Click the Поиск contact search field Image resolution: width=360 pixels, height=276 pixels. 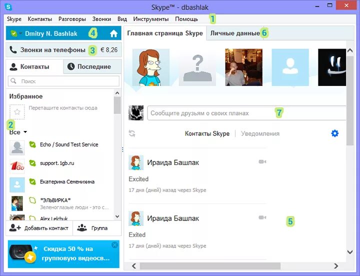coord(63,81)
